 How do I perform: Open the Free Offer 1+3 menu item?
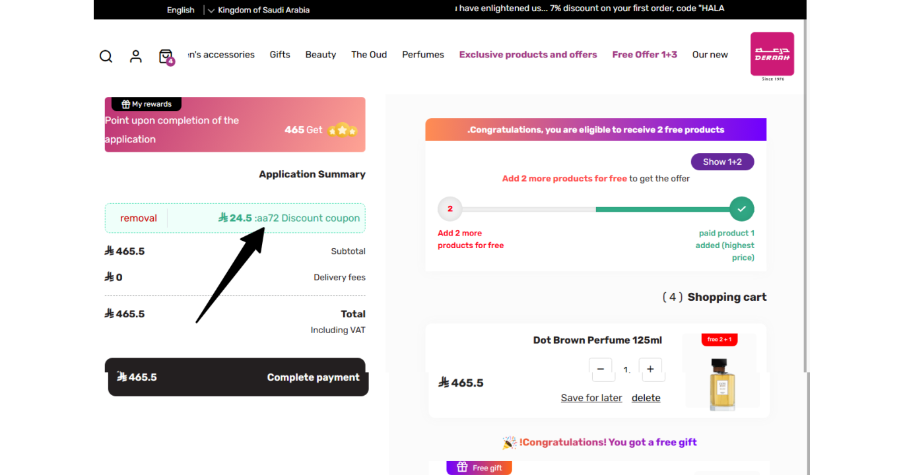coord(645,55)
